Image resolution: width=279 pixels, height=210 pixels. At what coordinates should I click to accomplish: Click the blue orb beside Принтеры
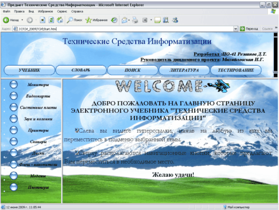pyautogui.click(x=14, y=130)
